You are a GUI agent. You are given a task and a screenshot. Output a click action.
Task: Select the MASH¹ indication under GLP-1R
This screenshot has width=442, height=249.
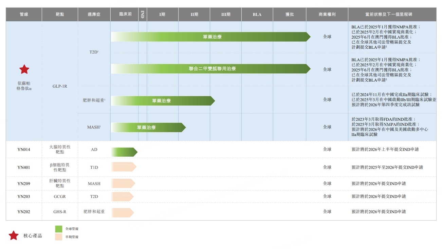[94, 127]
